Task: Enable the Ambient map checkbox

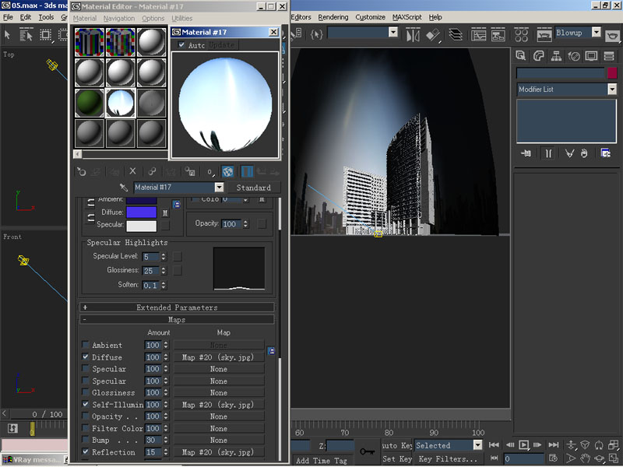Action: click(86, 345)
